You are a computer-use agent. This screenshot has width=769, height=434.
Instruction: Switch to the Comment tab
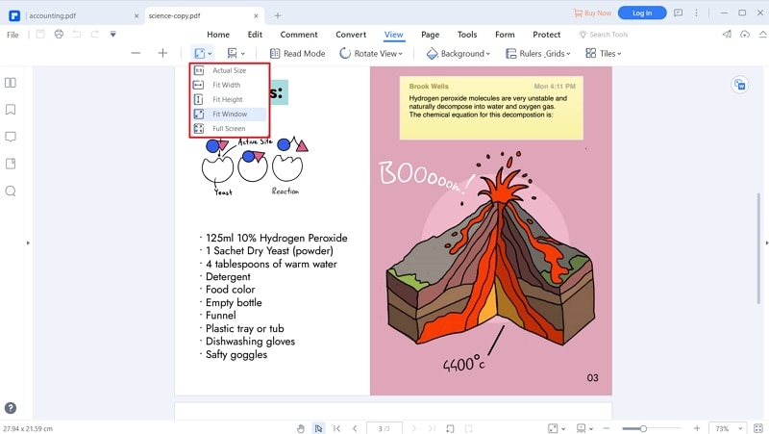coord(299,35)
